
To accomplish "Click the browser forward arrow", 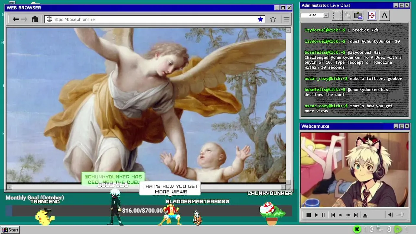I will click(x=24, y=19).
